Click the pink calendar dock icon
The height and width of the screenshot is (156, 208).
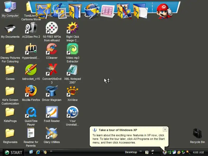[x=108, y=11]
